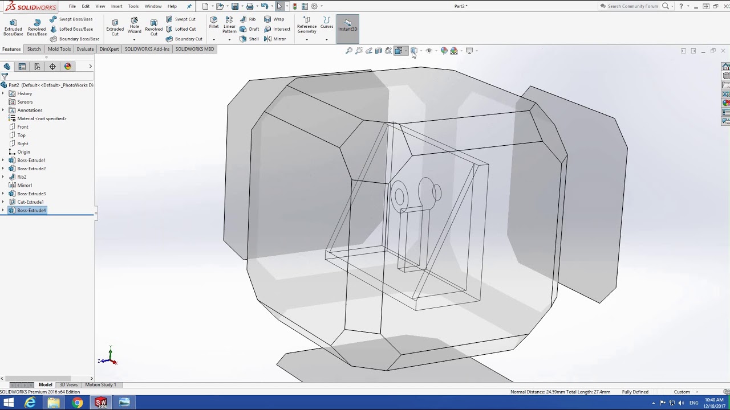730x410 pixels.
Task: Open the Curves tool
Action: point(327,23)
